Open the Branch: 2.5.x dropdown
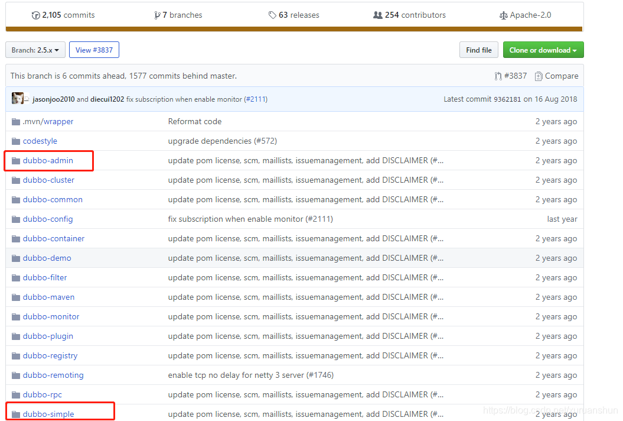 tap(35, 50)
